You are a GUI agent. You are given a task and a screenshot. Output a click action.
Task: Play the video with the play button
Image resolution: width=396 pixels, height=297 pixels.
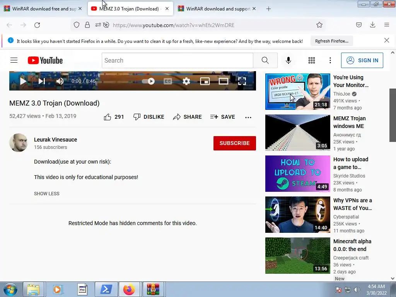coord(23,81)
